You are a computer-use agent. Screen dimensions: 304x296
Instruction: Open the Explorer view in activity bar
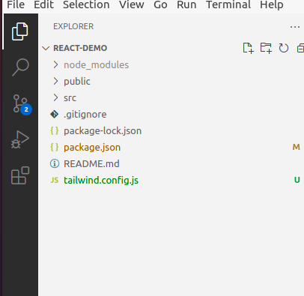point(20,31)
